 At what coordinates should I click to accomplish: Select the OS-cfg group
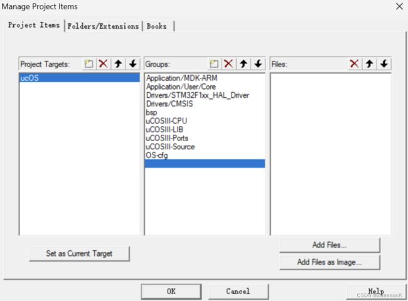click(x=205, y=155)
